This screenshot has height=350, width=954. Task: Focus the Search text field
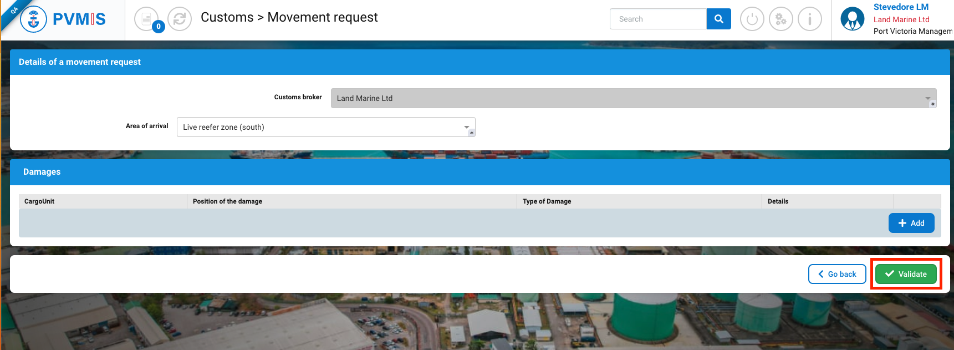pyautogui.click(x=658, y=19)
